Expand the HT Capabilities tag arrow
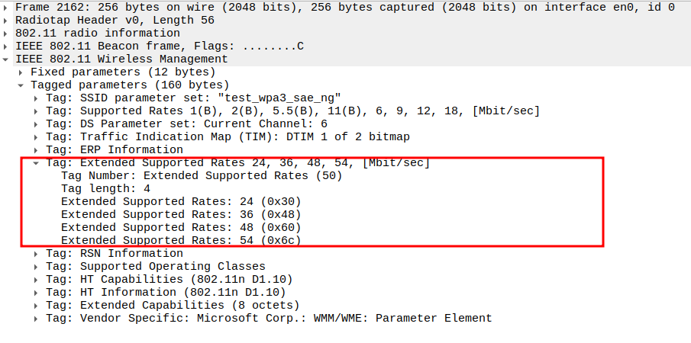This screenshot has height=343, width=691. (x=37, y=280)
